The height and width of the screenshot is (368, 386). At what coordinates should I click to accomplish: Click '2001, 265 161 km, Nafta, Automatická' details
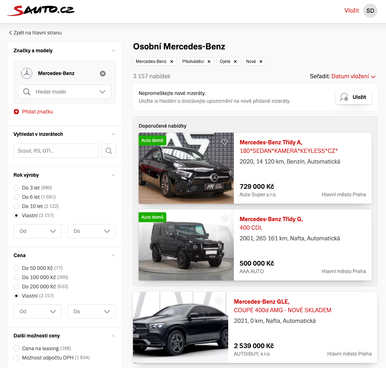(290, 239)
